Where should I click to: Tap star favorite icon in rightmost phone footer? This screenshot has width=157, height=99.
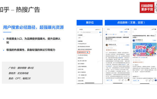(x=150, y=81)
